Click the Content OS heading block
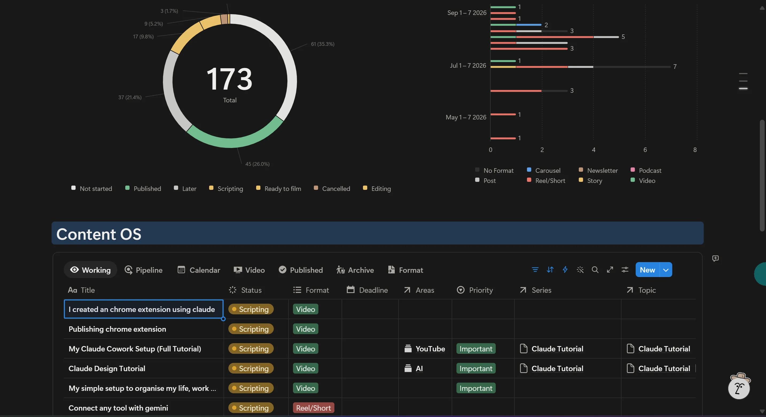This screenshot has width=766, height=417. tap(377, 233)
